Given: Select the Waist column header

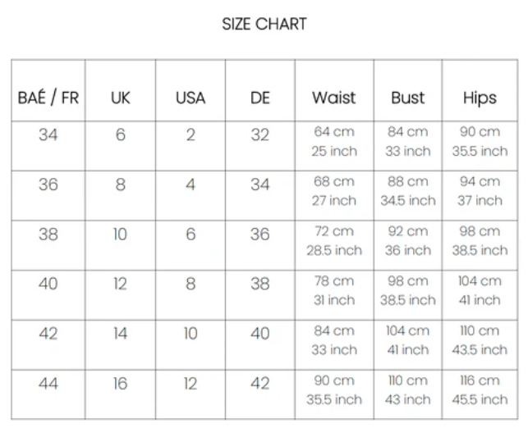Looking at the screenshot, I should pos(333,98).
